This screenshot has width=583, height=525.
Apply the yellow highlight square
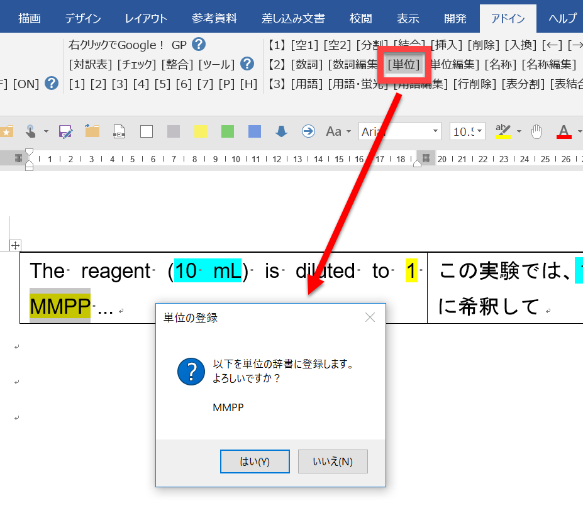[201, 131]
